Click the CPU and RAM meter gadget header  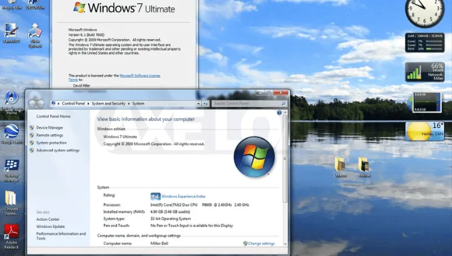425,36
